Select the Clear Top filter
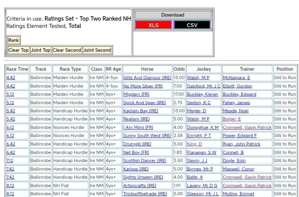Image resolution: width=299 pixels, height=197 pixels. tap(18, 50)
